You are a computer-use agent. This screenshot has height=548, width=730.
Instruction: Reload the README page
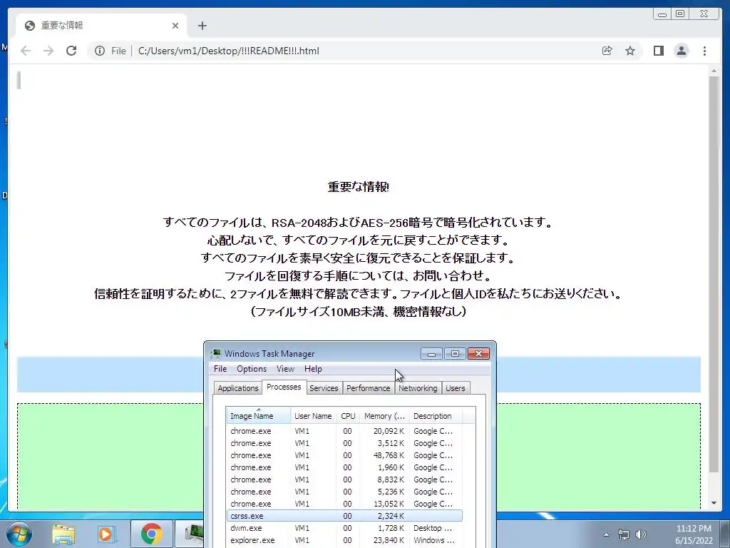pos(71,51)
